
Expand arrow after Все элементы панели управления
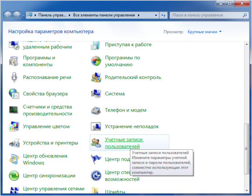click(x=138, y=15)
